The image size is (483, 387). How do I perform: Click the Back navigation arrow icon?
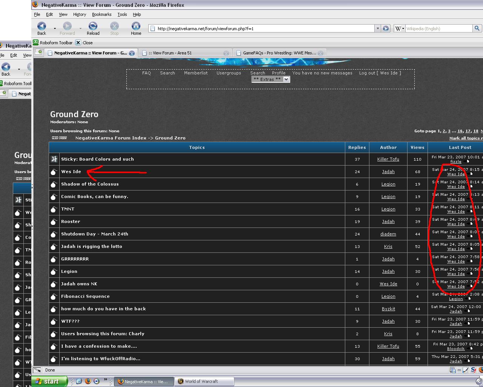coord(42,26)
